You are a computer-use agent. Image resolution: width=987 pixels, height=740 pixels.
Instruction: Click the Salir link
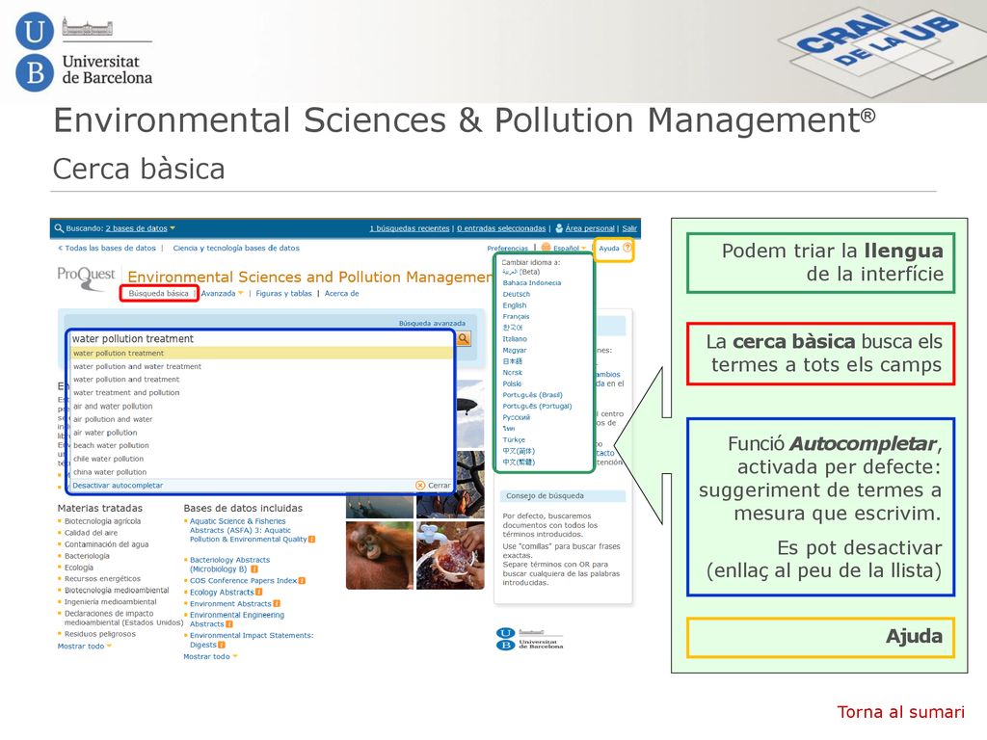[629, 228]
